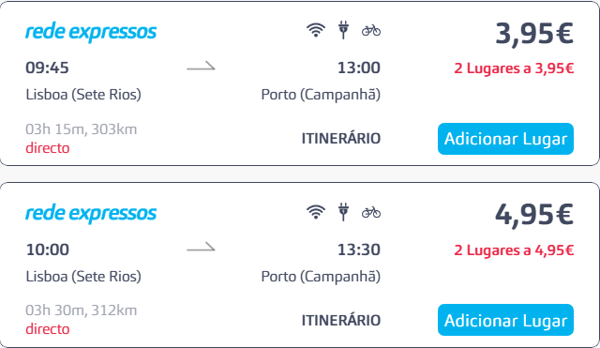The height and width of the screenshot is (348, 600).
Task: Click the power plug icon on the 09:45 trip
Action: (x=343, y=30)
